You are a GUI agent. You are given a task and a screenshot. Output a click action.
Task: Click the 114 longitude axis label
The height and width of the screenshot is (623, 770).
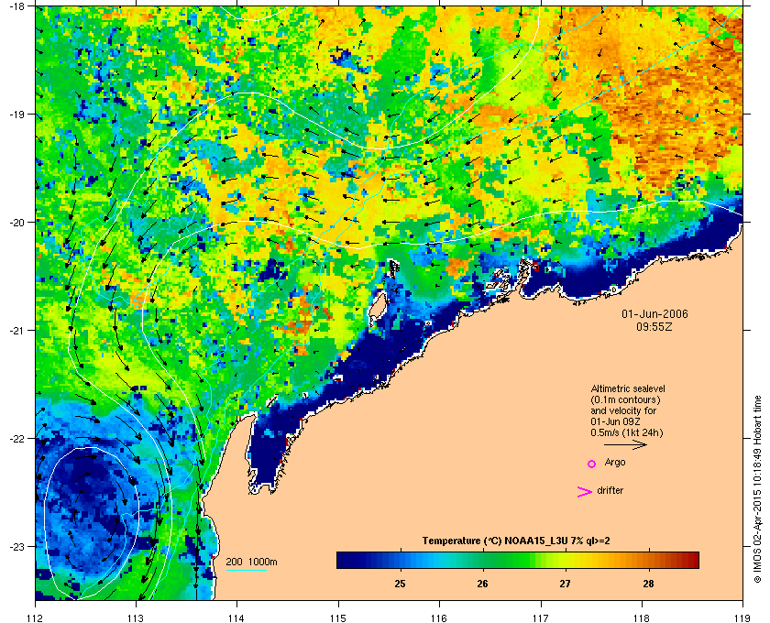[x=236, y=618]
